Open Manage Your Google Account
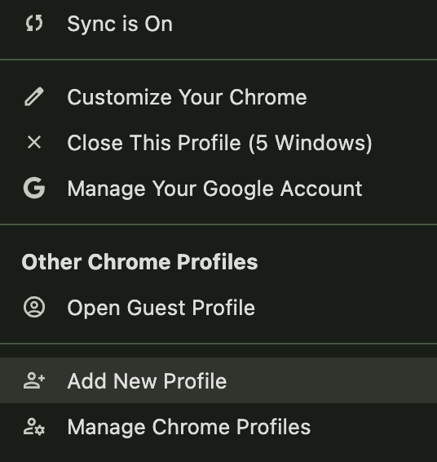 pos(218,189)
